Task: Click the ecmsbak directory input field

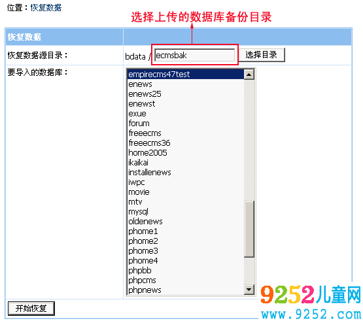Action: coord(195,55)
